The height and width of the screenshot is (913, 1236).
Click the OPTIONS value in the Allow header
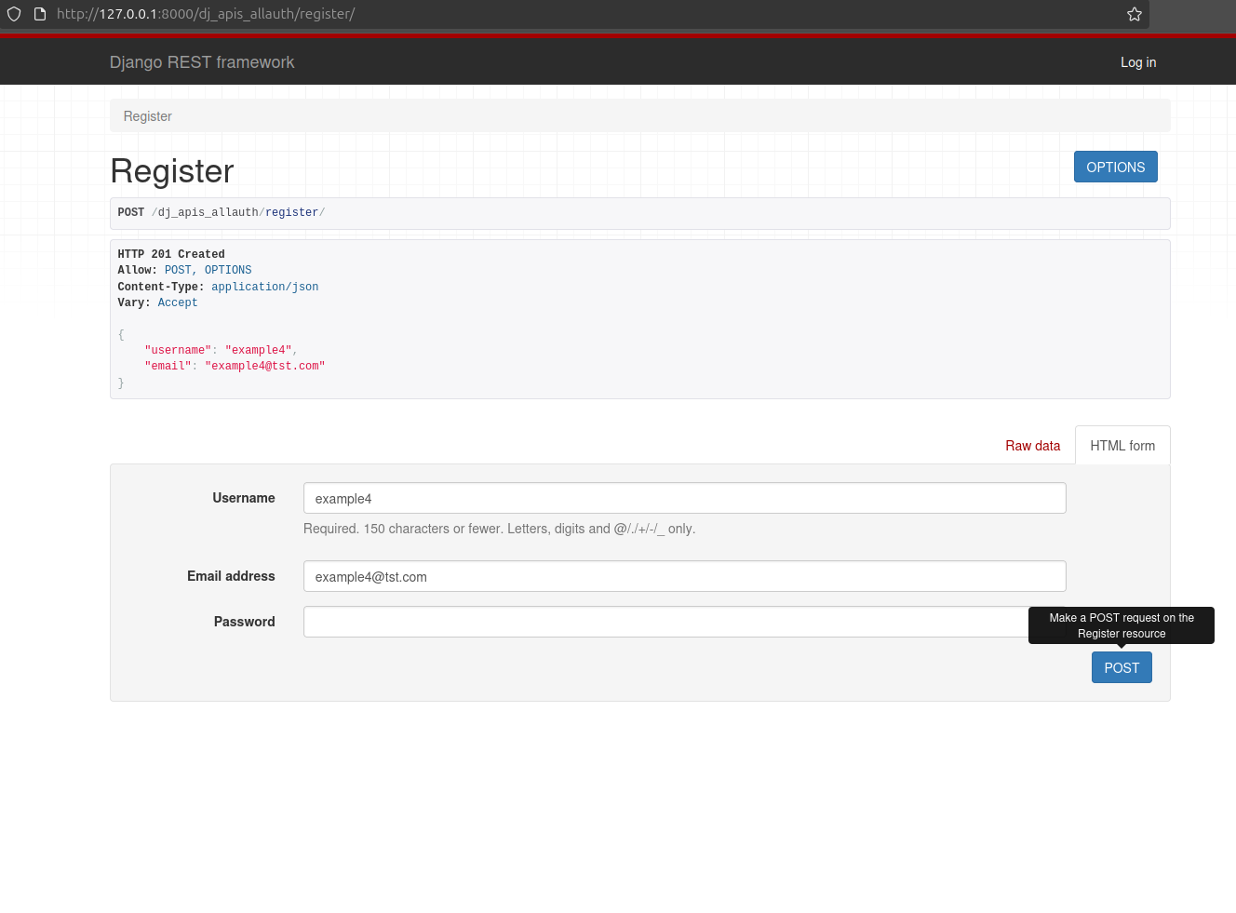(227, 270)
